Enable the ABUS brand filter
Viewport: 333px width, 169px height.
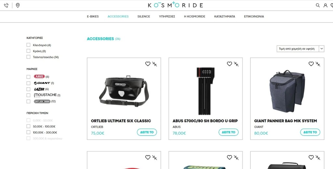(x=29, y=77)
